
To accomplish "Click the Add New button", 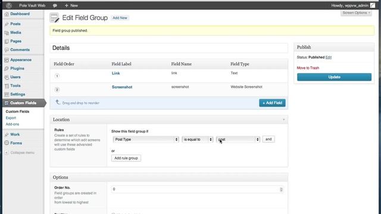I will pos(120,18).
